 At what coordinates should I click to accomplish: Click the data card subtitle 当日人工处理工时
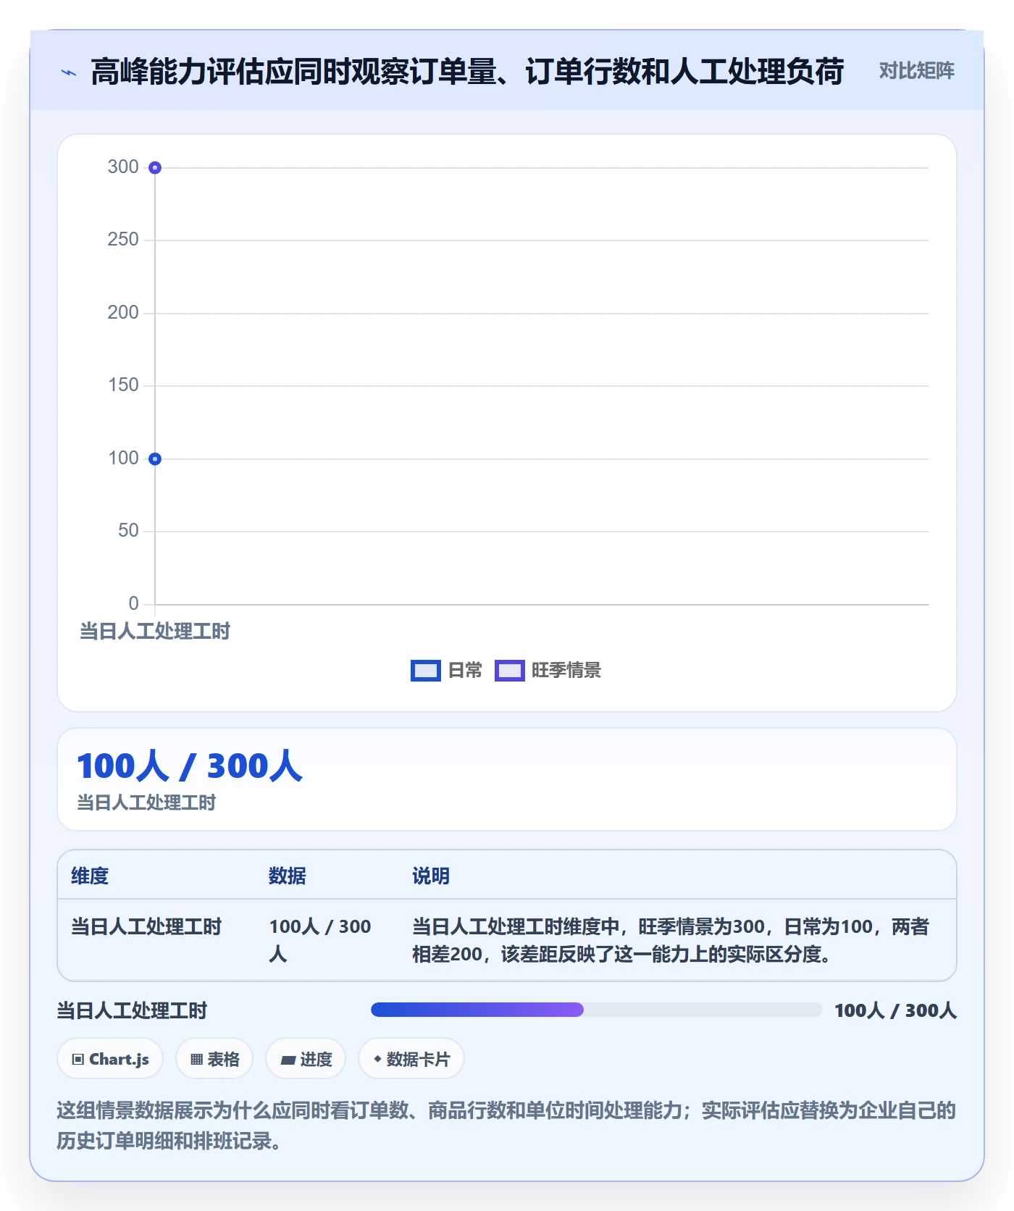pyautogui.click(x=146, y=803)
